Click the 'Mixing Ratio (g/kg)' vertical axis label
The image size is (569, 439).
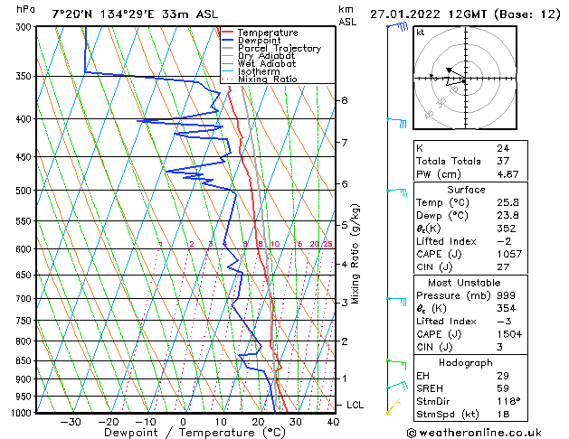coord(355,254)
